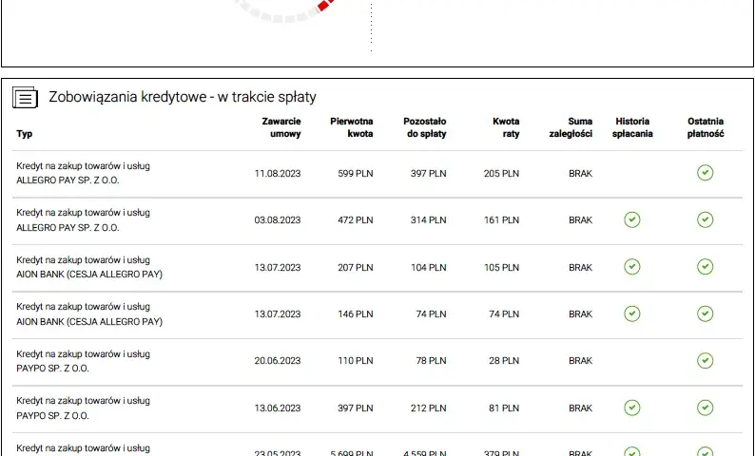Viewport: 755px width, 456px height.
Task: Click ALLEGRO PAY SP. Z O.O. in the 11.08.2023 row
Action: pos(68,180)
